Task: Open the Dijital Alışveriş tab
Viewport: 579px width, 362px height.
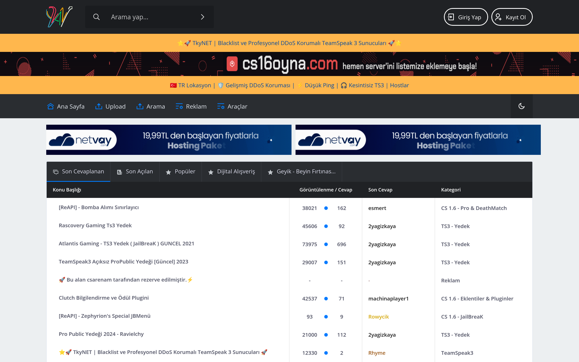Action: click(x=232, y=172)
